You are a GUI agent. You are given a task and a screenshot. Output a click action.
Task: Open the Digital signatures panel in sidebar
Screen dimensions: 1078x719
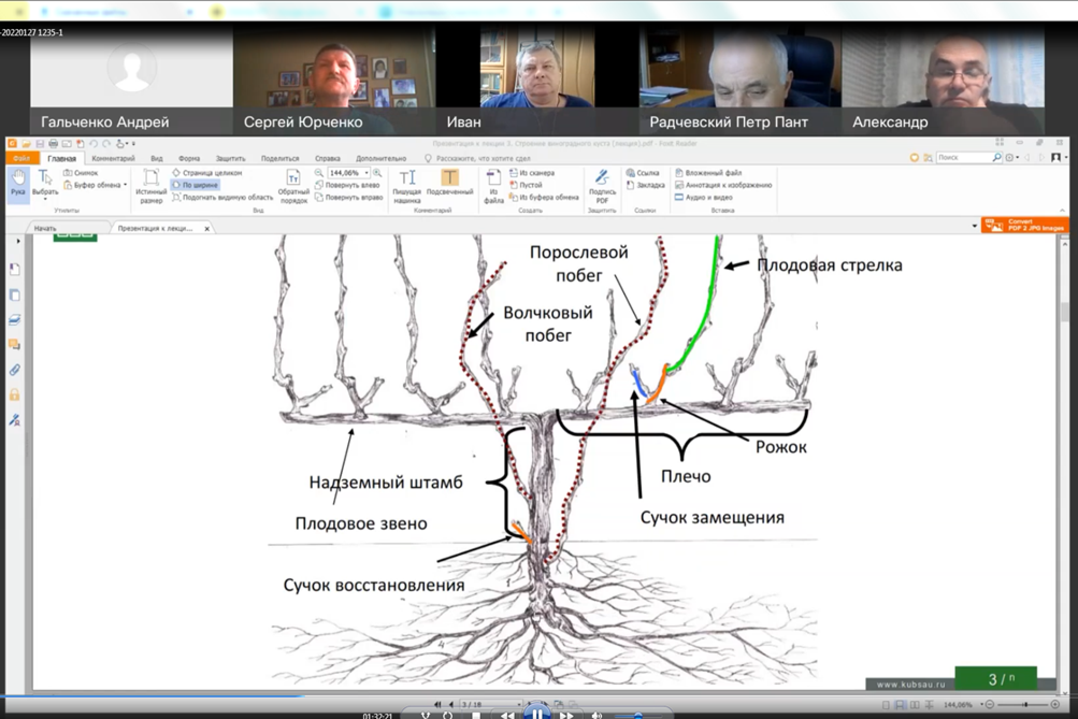[x=15, y=420]
